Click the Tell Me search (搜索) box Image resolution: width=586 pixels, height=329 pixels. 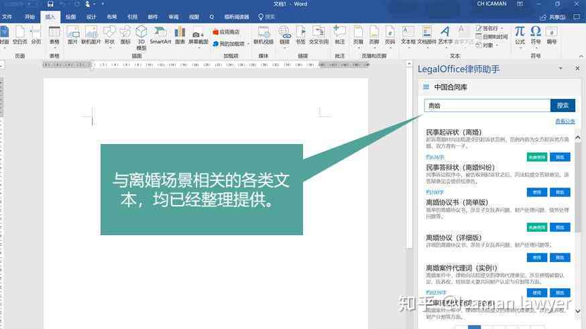coord(267,17)
